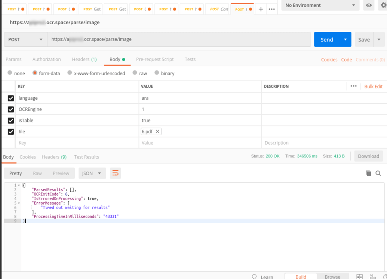Disable the isTable parameter
This screenshot has width=387, height=279.
click(10, 120)
